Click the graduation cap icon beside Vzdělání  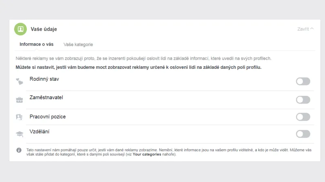[19, 134]
